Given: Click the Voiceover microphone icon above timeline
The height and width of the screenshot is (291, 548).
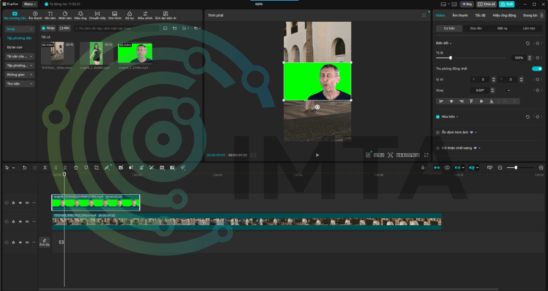Looking at the screenshot, I should coord(423,167).
